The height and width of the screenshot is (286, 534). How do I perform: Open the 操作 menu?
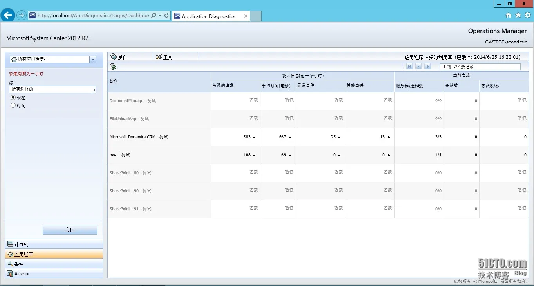click(119, 57)
